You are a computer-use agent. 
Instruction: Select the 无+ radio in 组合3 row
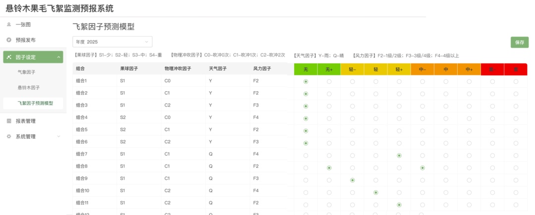pyautogui.click(x=329, y=106)
